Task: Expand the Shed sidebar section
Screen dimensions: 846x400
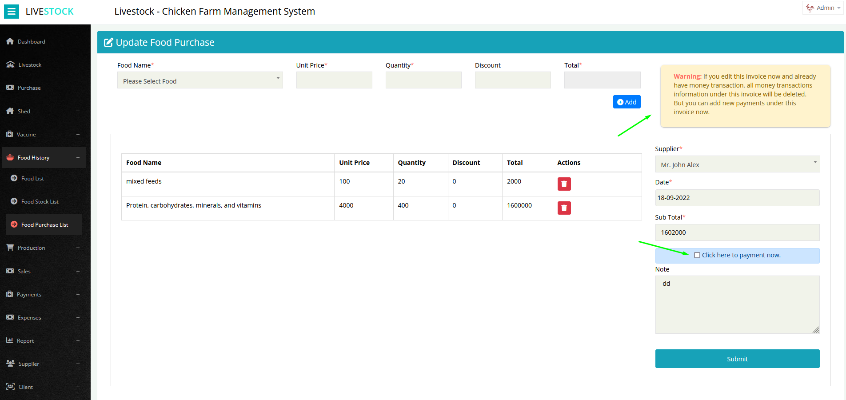Action: [x=24, y=111]
